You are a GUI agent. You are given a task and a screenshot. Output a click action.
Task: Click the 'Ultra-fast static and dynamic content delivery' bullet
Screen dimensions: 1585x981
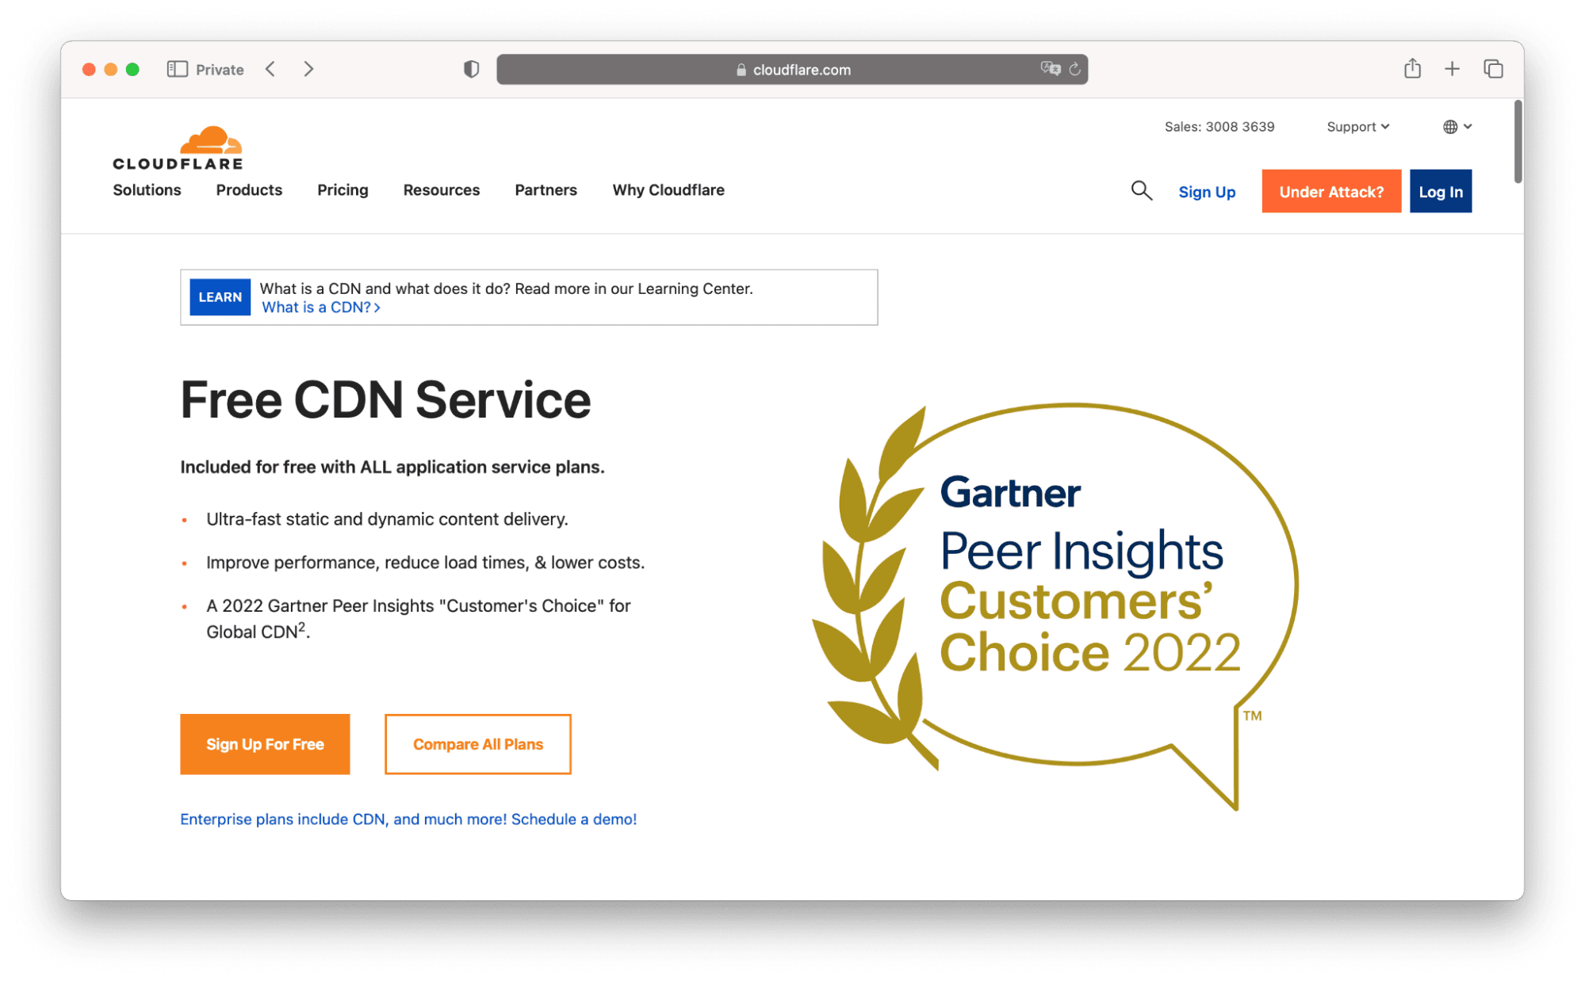[x=387, y=519]
